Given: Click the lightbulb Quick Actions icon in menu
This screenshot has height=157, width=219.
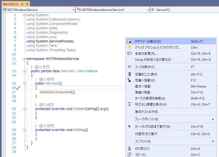Looking at the screenshot, I should [130, 47].
